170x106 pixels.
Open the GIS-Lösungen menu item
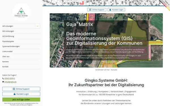[18, 26]
